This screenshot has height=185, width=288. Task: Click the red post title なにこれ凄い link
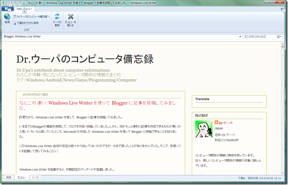click(x=97, y=105)
